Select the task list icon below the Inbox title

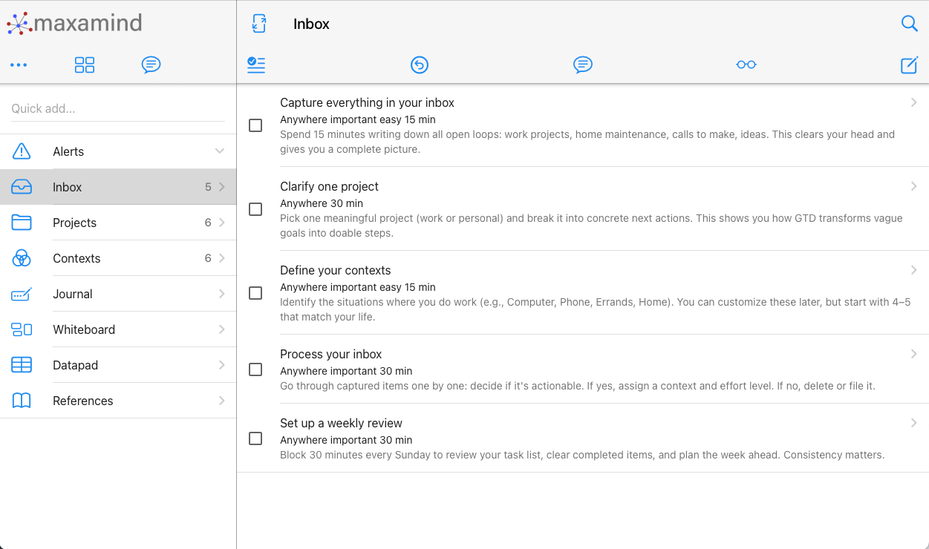click(x=256, y=65)
